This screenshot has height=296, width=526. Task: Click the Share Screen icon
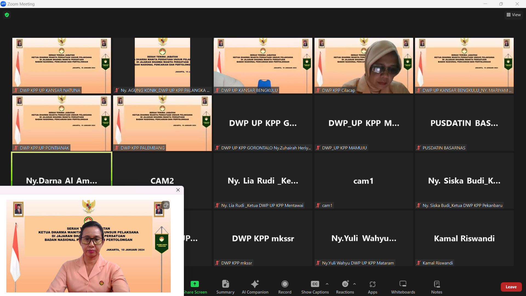tap(195, 284)
